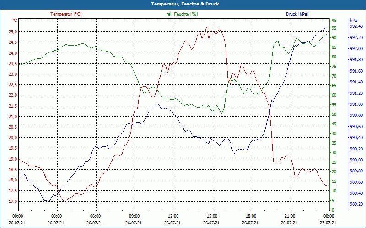The height and width of the screenshot is (228, 366).
Task: Click the 75 tick on humidity axis
Action: coord(334,67)
